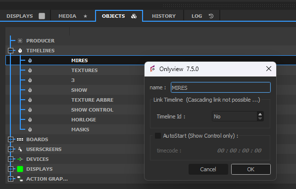Confirm the dialog with OK

click(x=250, y=169)
